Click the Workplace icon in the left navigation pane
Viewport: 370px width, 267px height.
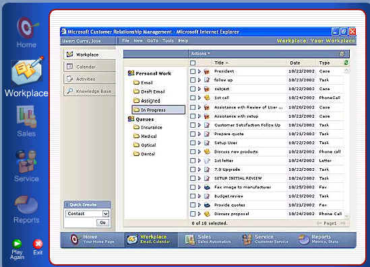(69, 54)
